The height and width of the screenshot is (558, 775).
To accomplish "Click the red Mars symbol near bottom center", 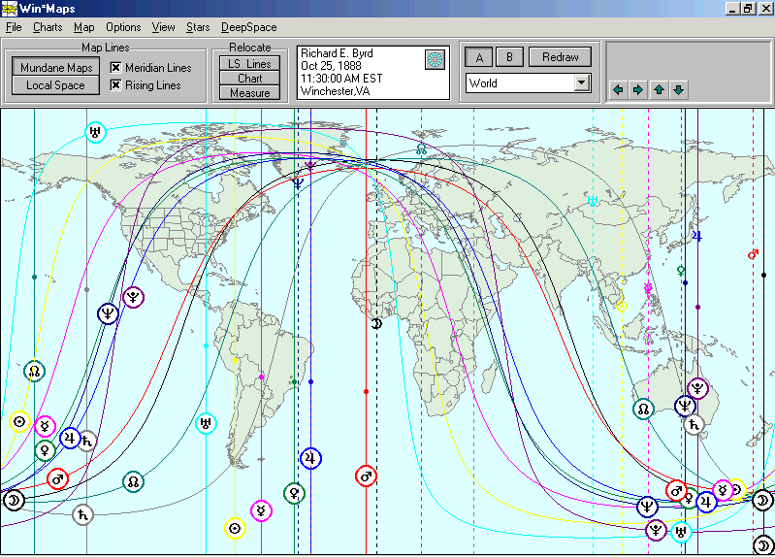I will pos(366,476).
